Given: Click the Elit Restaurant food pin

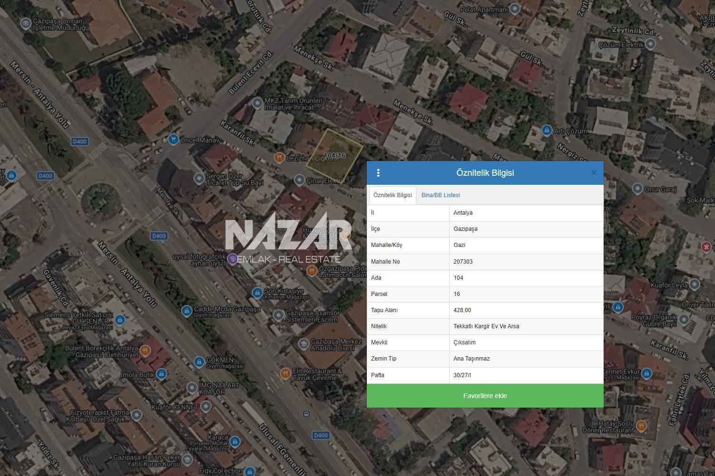Looking at the screenshot, I should 285,373.
